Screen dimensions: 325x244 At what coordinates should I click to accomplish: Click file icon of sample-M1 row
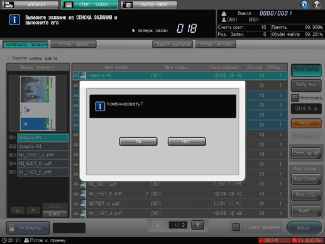pos(83,75)
